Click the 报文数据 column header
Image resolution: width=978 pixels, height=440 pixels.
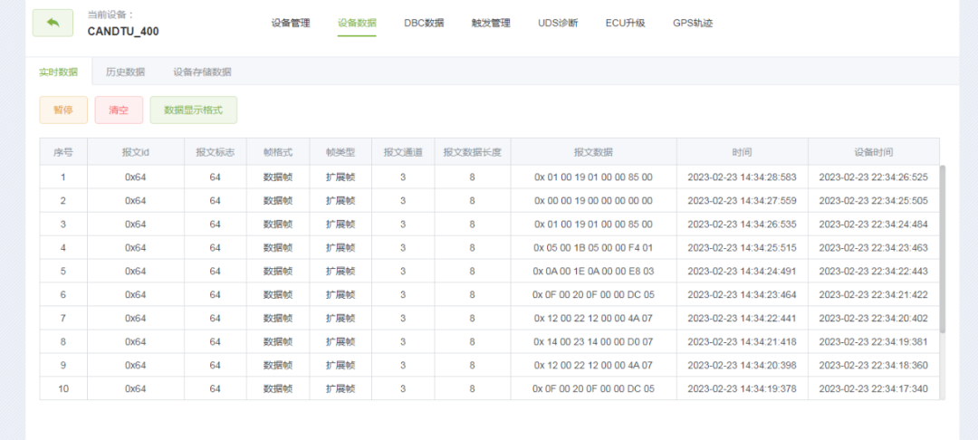pyautogui.click(x=593, y=152)
